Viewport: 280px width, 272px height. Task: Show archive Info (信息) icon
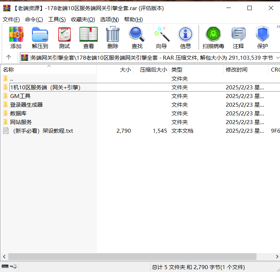(x=185, y=38)
